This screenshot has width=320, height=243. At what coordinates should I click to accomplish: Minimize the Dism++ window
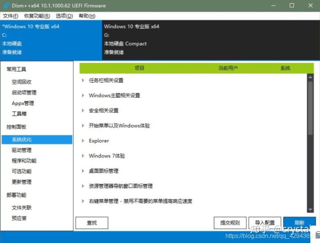point(273,6)
